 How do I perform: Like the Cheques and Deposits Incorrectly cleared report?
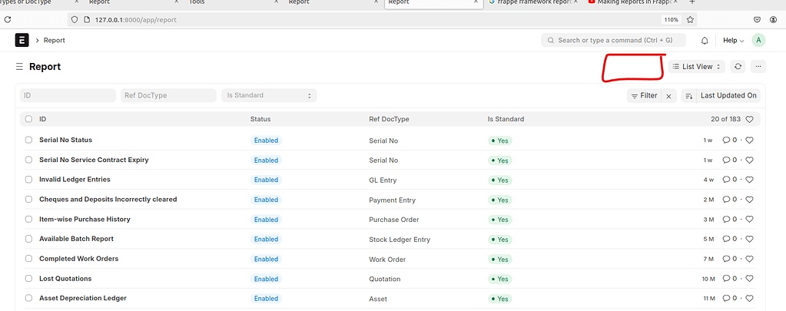[749, 200]
